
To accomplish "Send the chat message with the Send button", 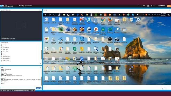I will tap(38, 88).
